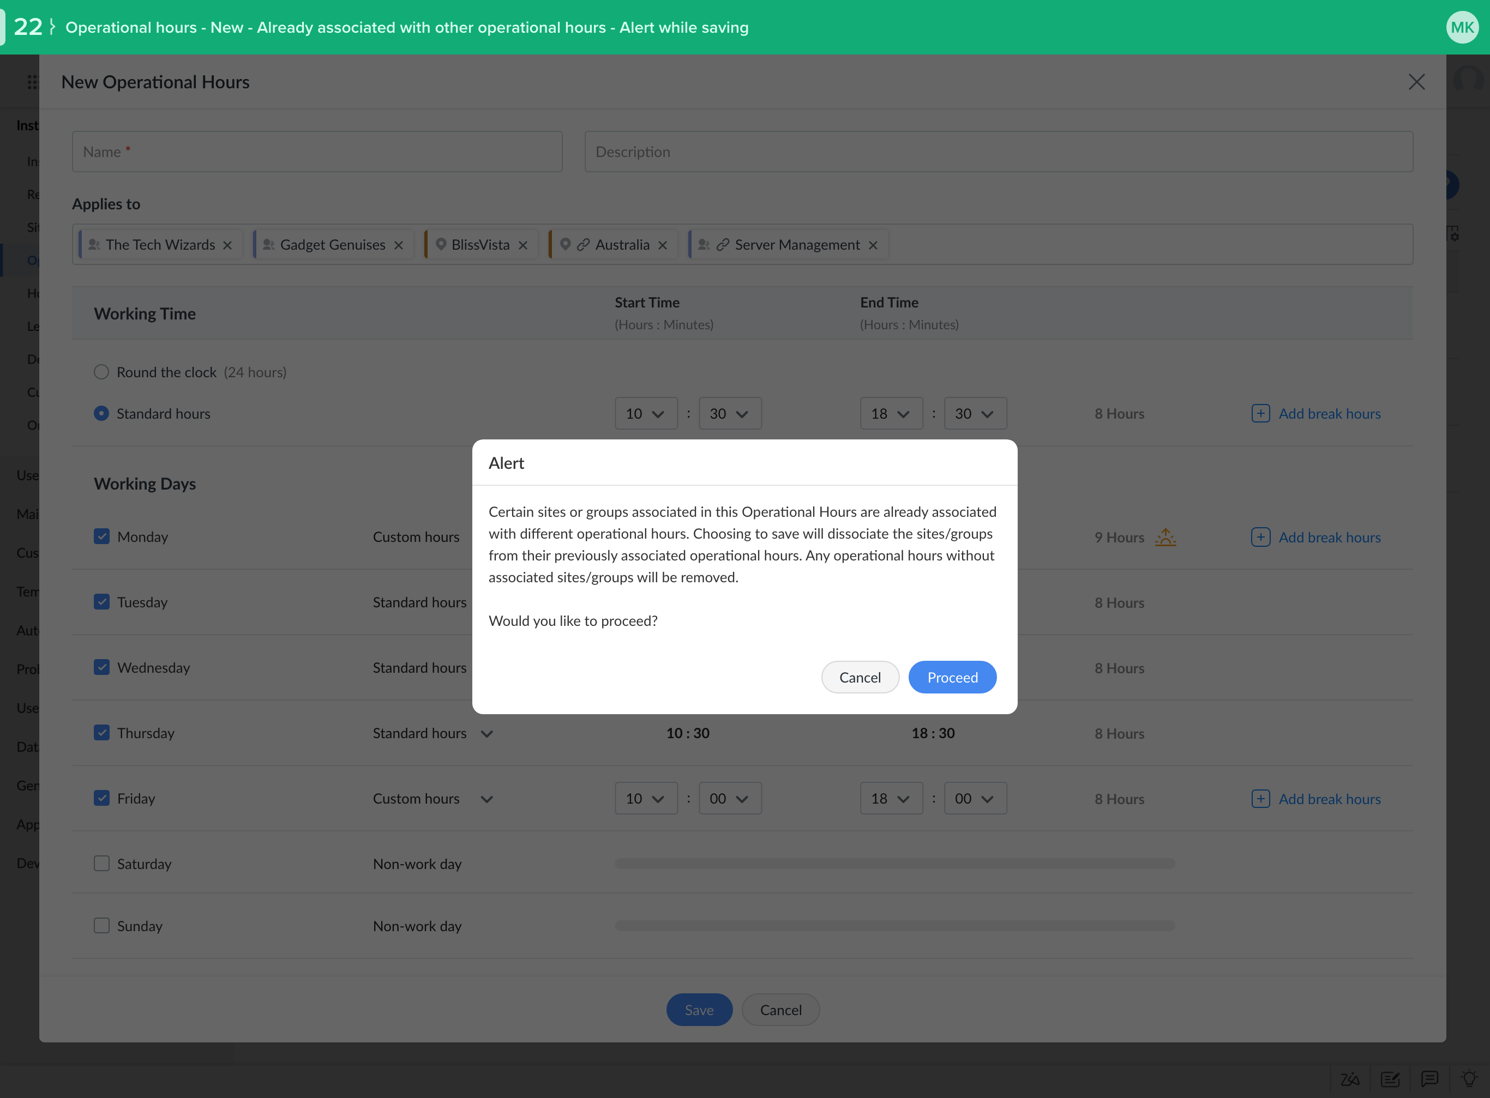Select Round the clock radio option
1490x1098 pixels.
[101, 371]
